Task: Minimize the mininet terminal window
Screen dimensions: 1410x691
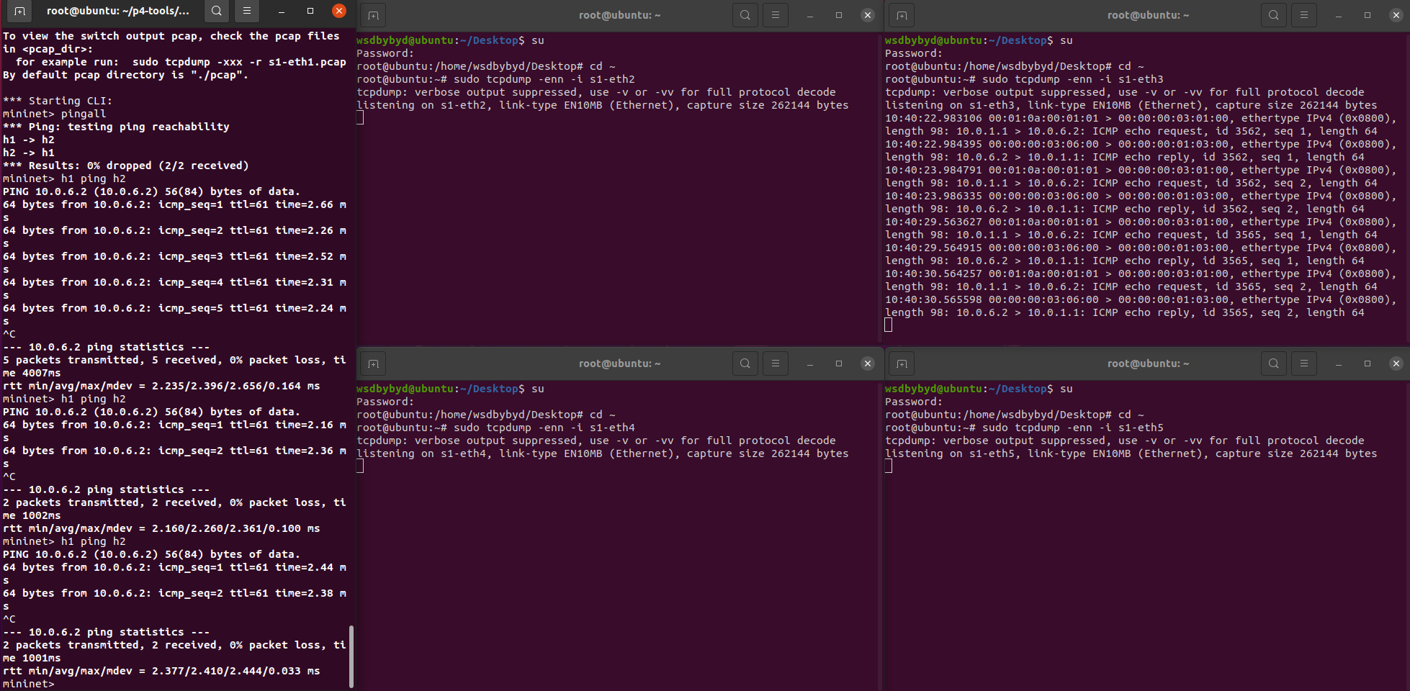Action: tap(282, 12)
